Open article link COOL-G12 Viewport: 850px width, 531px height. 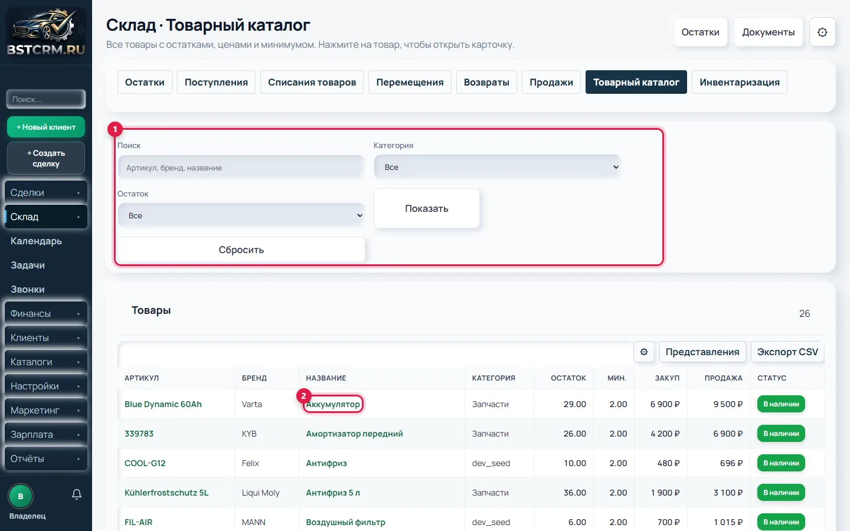coord(145,463)
